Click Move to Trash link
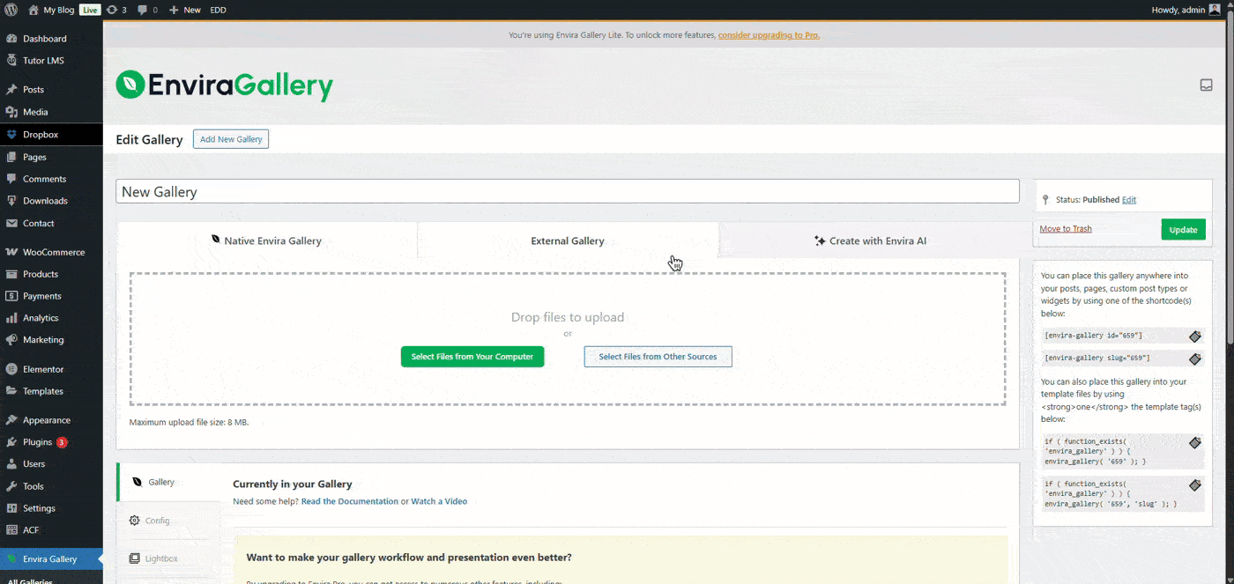The height and width of the screenshot is (584, 1234). (x=1065, y=228)
